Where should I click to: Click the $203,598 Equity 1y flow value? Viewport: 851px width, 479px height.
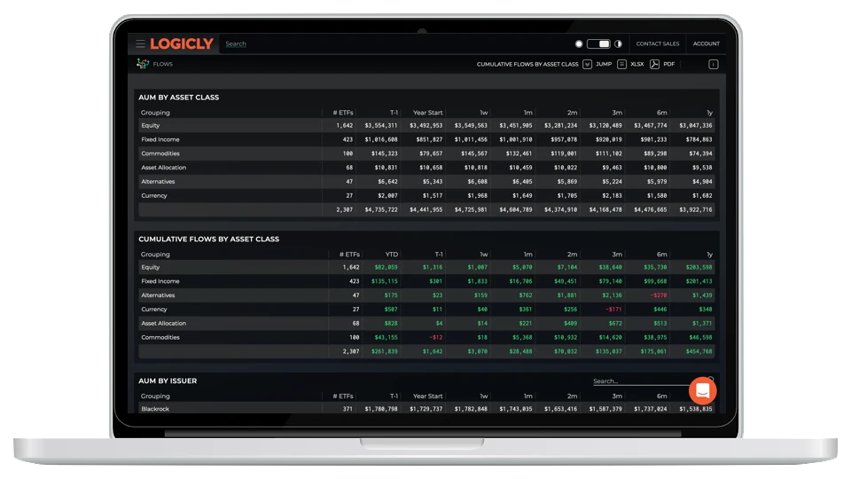click(x=699, y=267)
